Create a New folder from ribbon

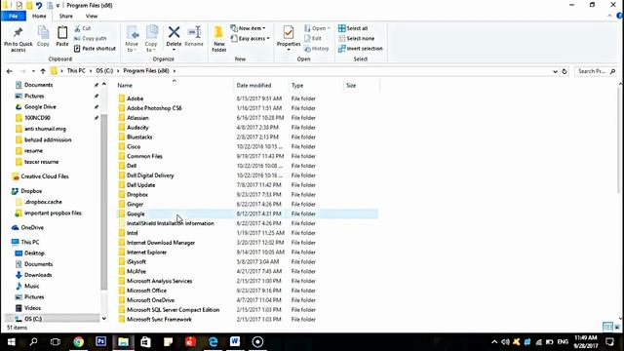pos(218,39)
